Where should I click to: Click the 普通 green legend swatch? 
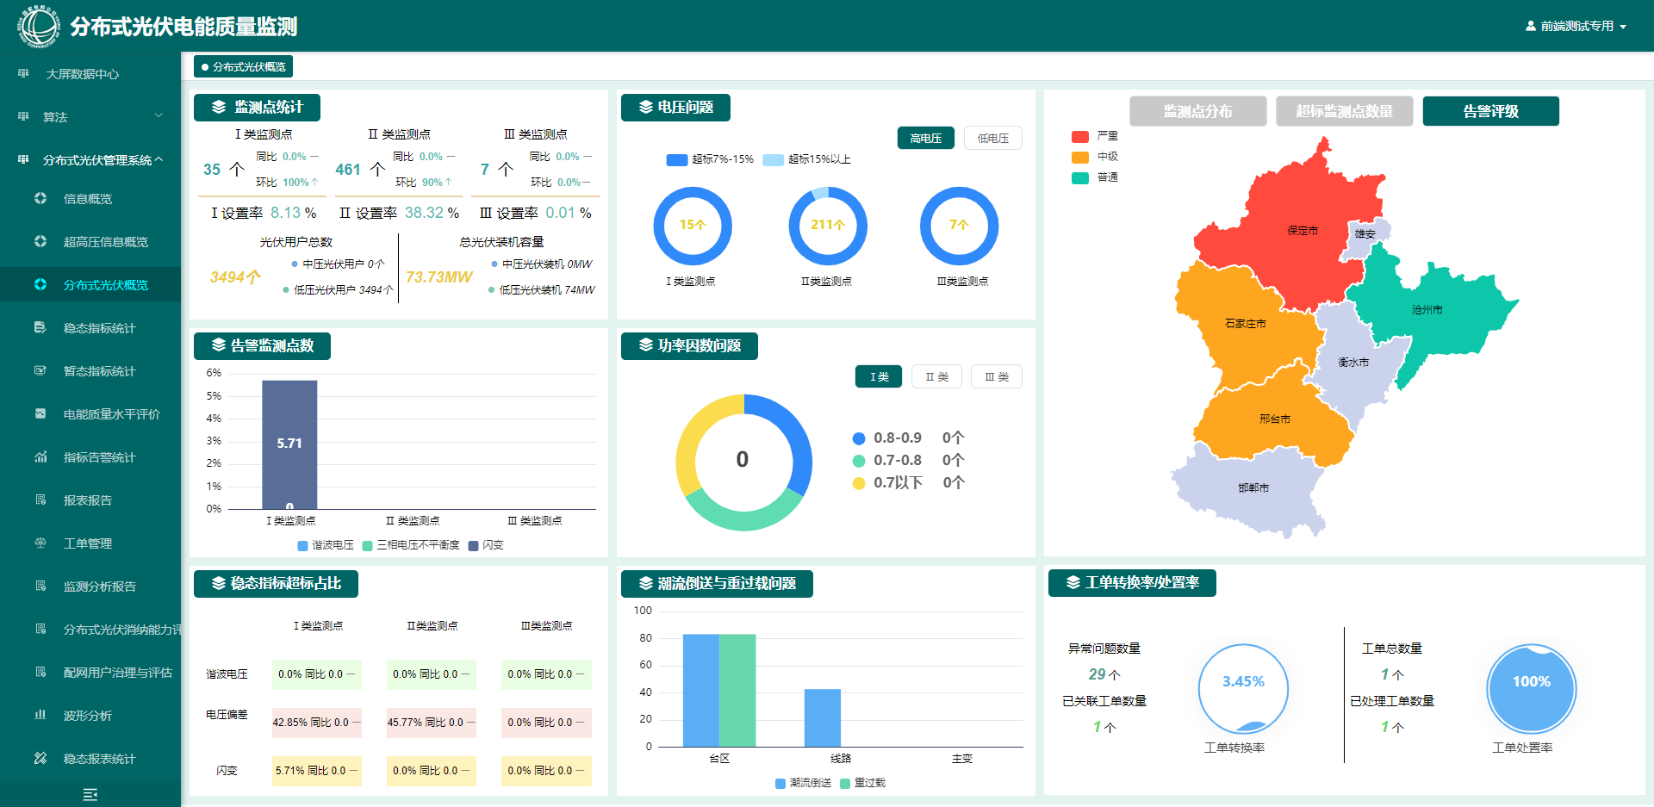1080,178
